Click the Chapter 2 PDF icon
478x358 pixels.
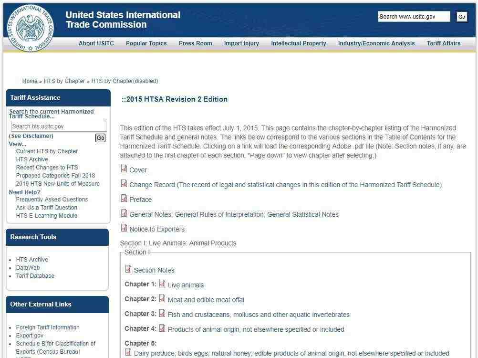click(162, 298)
